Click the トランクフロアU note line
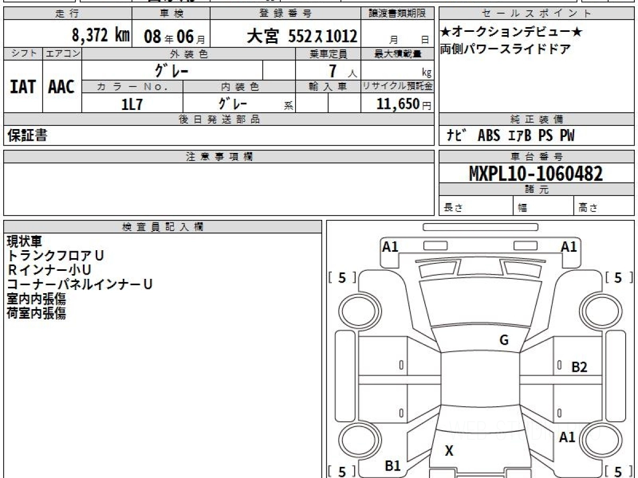 (55, 255)
